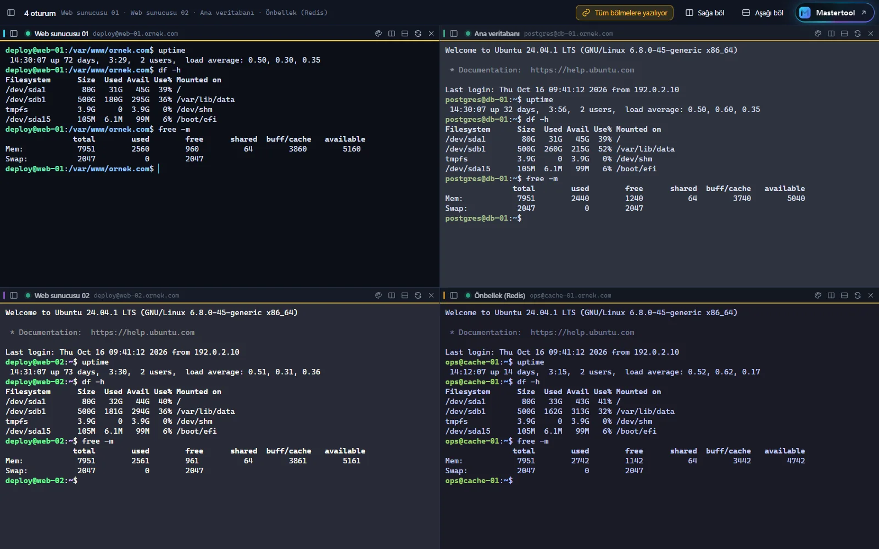Reconnect the Web sunucusu 02 session
879x549 pixels.
pos(418,295)
